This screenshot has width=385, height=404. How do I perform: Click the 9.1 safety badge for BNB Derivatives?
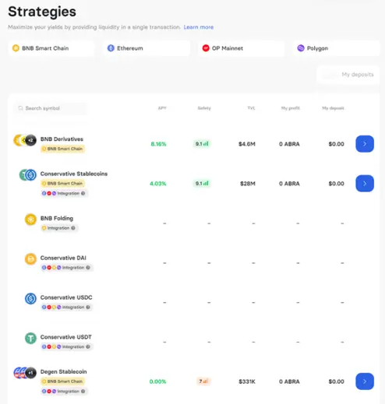coord(202,144)
